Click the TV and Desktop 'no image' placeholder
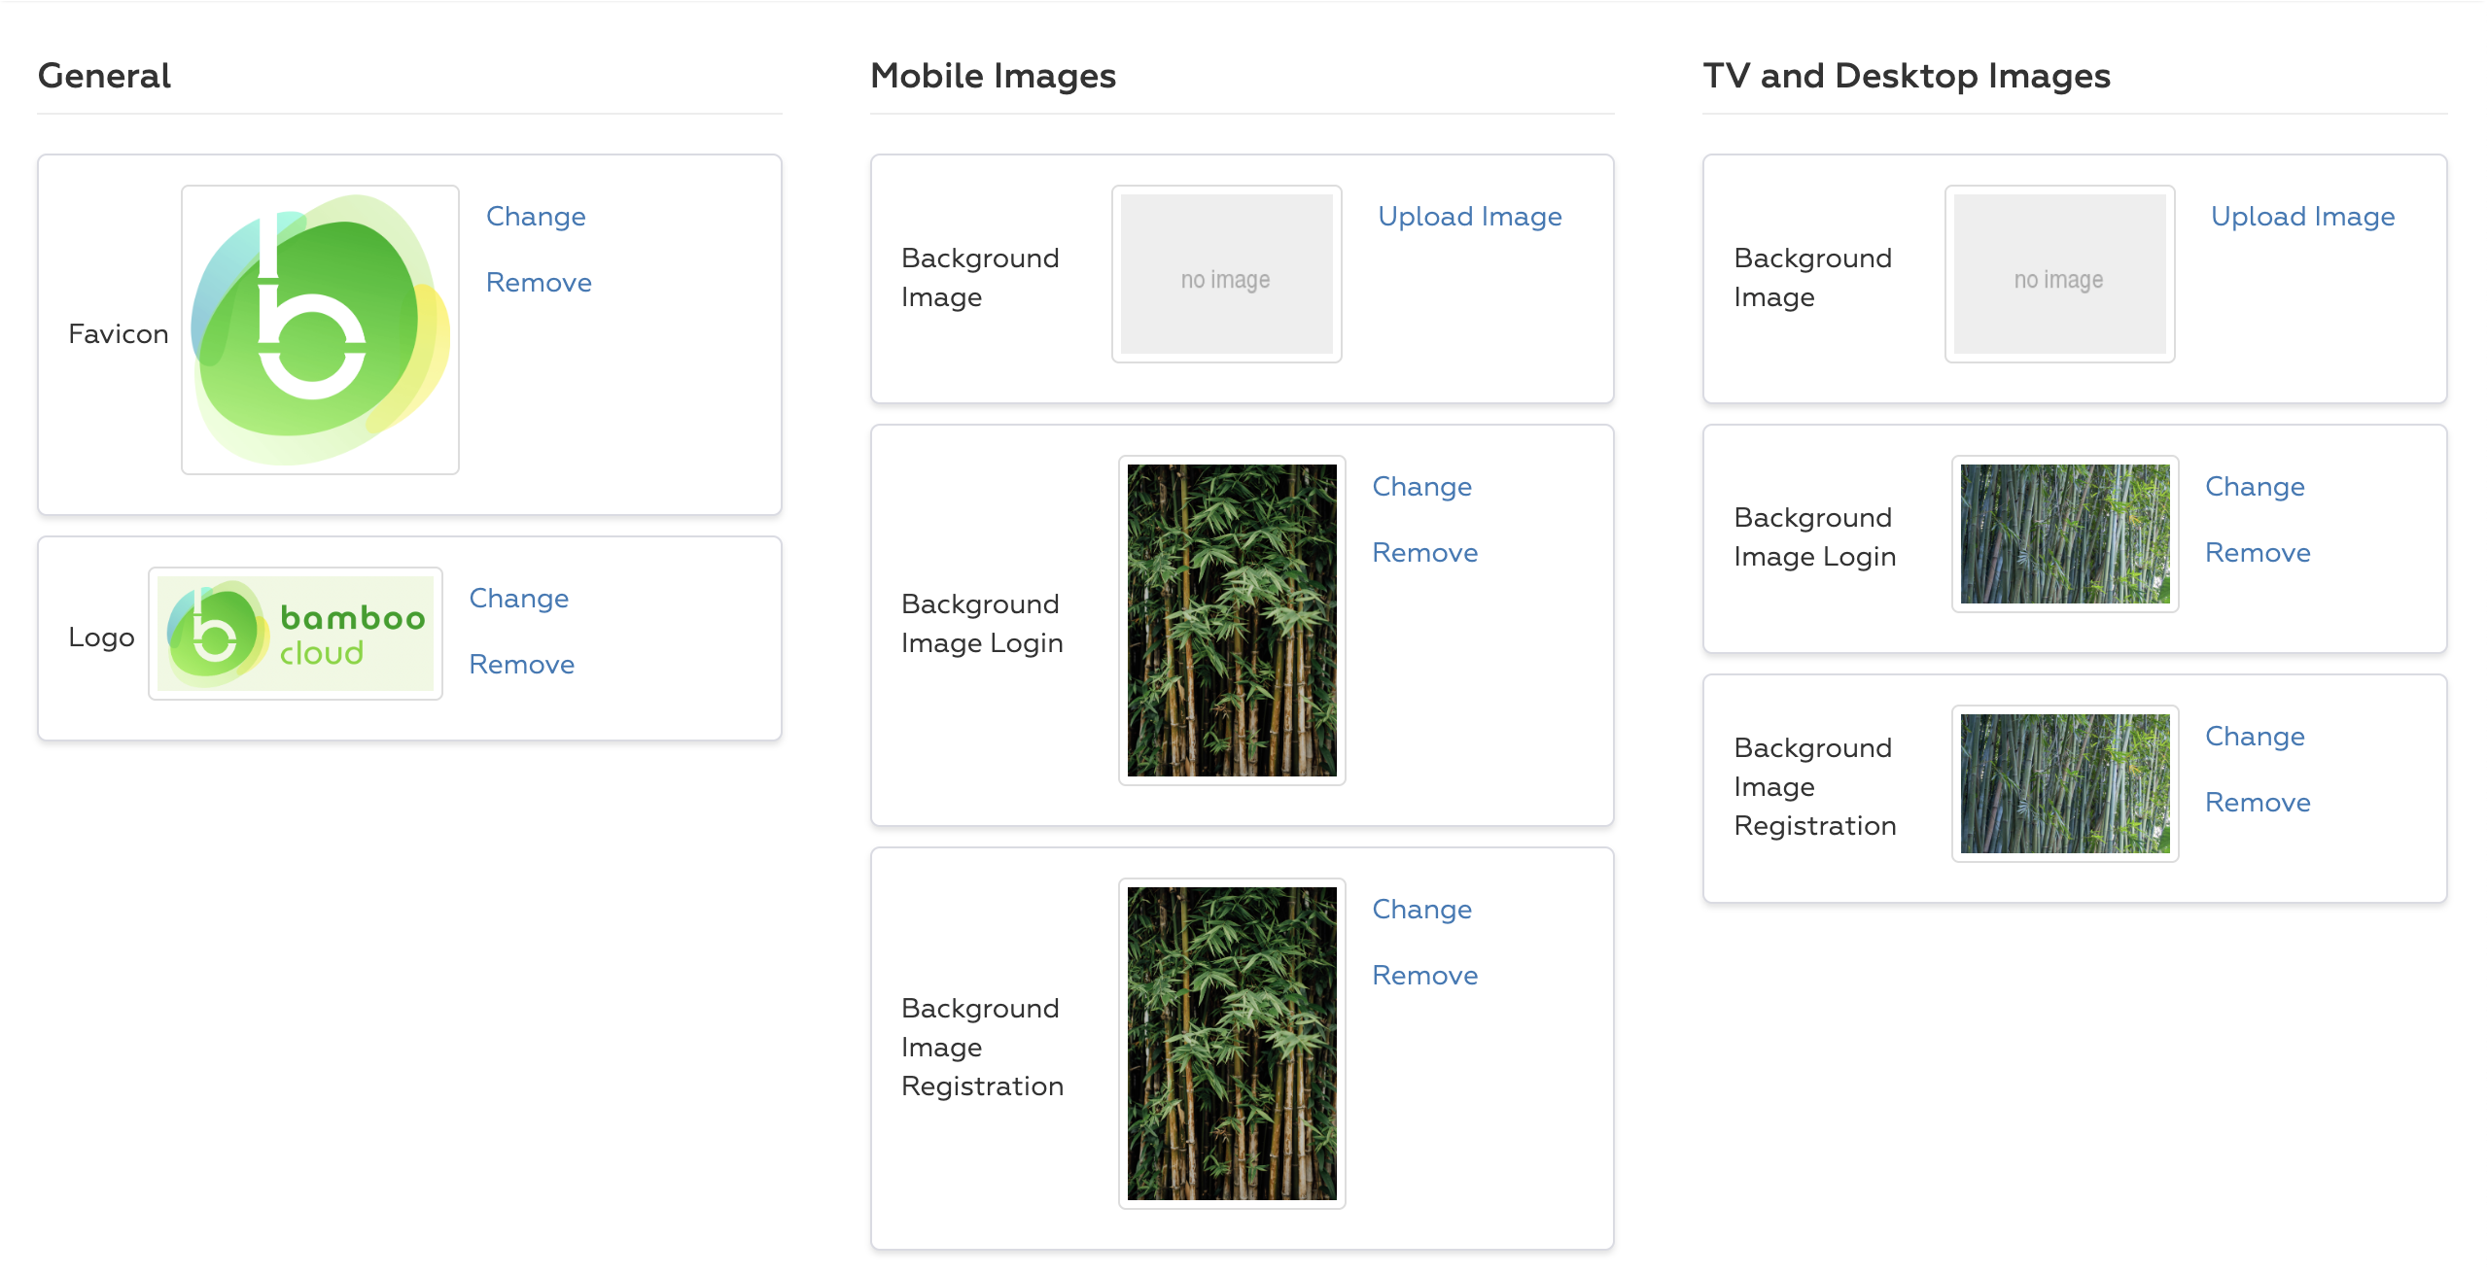Image resolution: width=2487 pixels, height=1275 pixels. point(2059,275)
